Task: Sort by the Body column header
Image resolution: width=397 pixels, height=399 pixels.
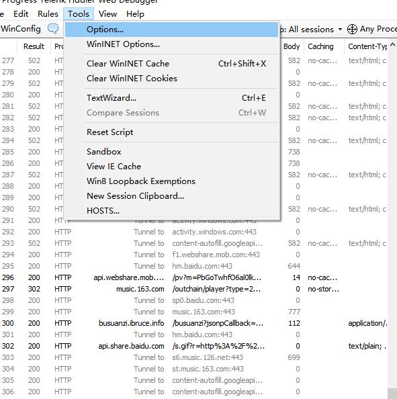Action: pyautogui.click(x=292, y=46)
